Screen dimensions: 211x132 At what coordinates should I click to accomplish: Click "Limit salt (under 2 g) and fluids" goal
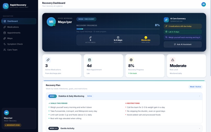click(71, 115)
